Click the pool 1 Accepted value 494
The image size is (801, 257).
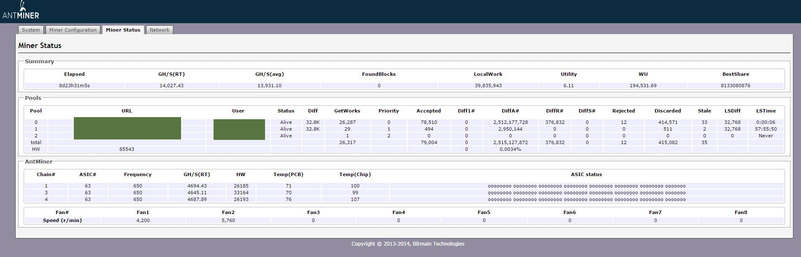[428, 129]
